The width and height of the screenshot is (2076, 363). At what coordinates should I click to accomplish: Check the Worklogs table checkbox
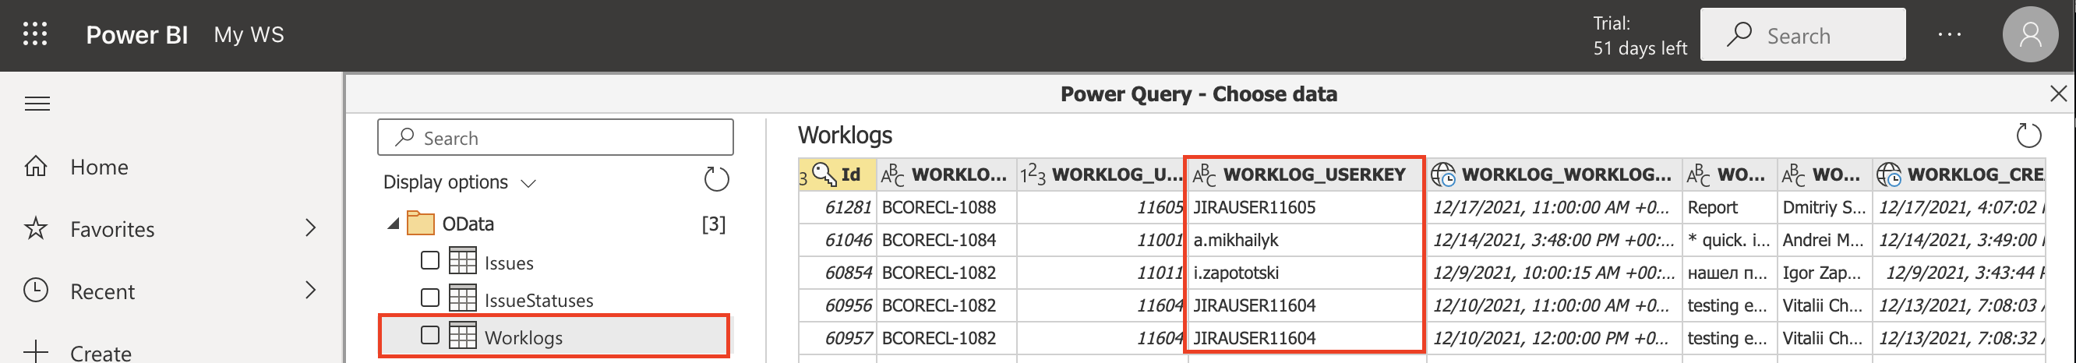pyautogui.click(x=429, y=335)
